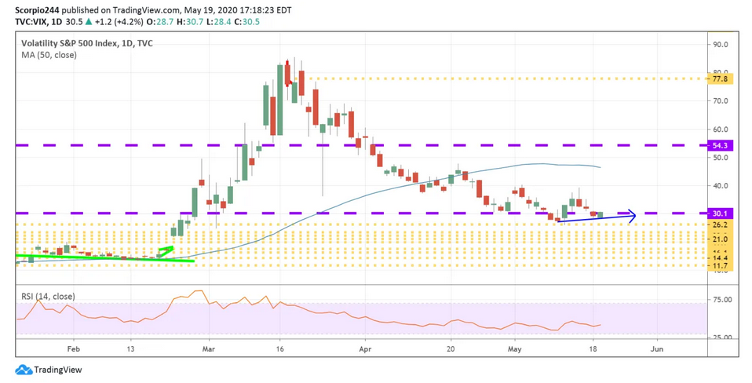752x383 pixels.
Task: Click the 'May' date axis label
Action: coord(515,349)
